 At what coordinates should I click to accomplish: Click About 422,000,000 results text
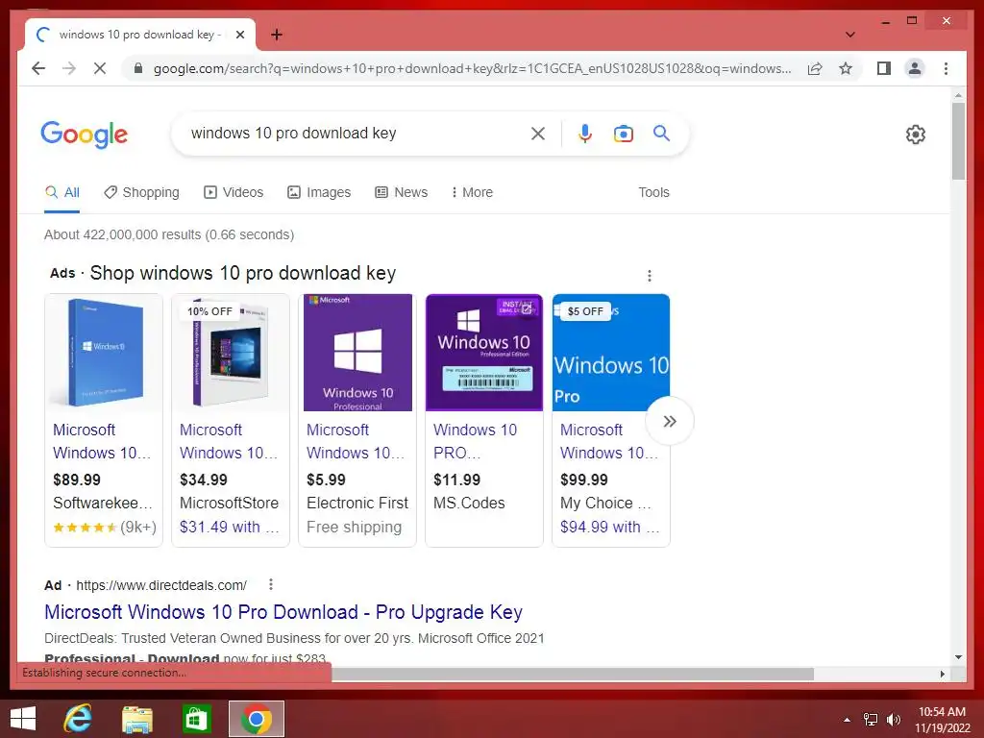(x=169, y=234)
